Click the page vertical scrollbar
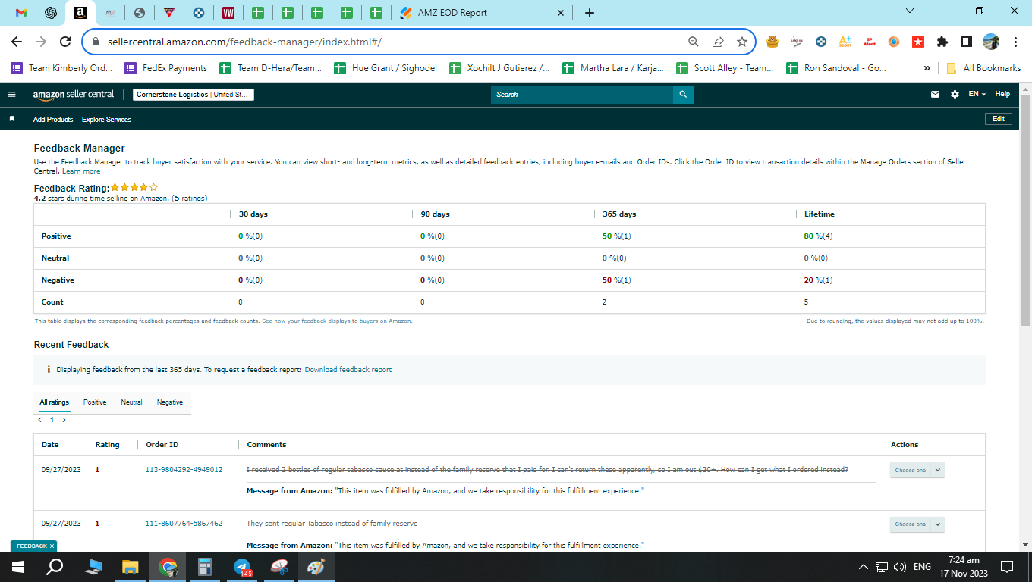1032x582 pixels. click(x=1025, y=212)
